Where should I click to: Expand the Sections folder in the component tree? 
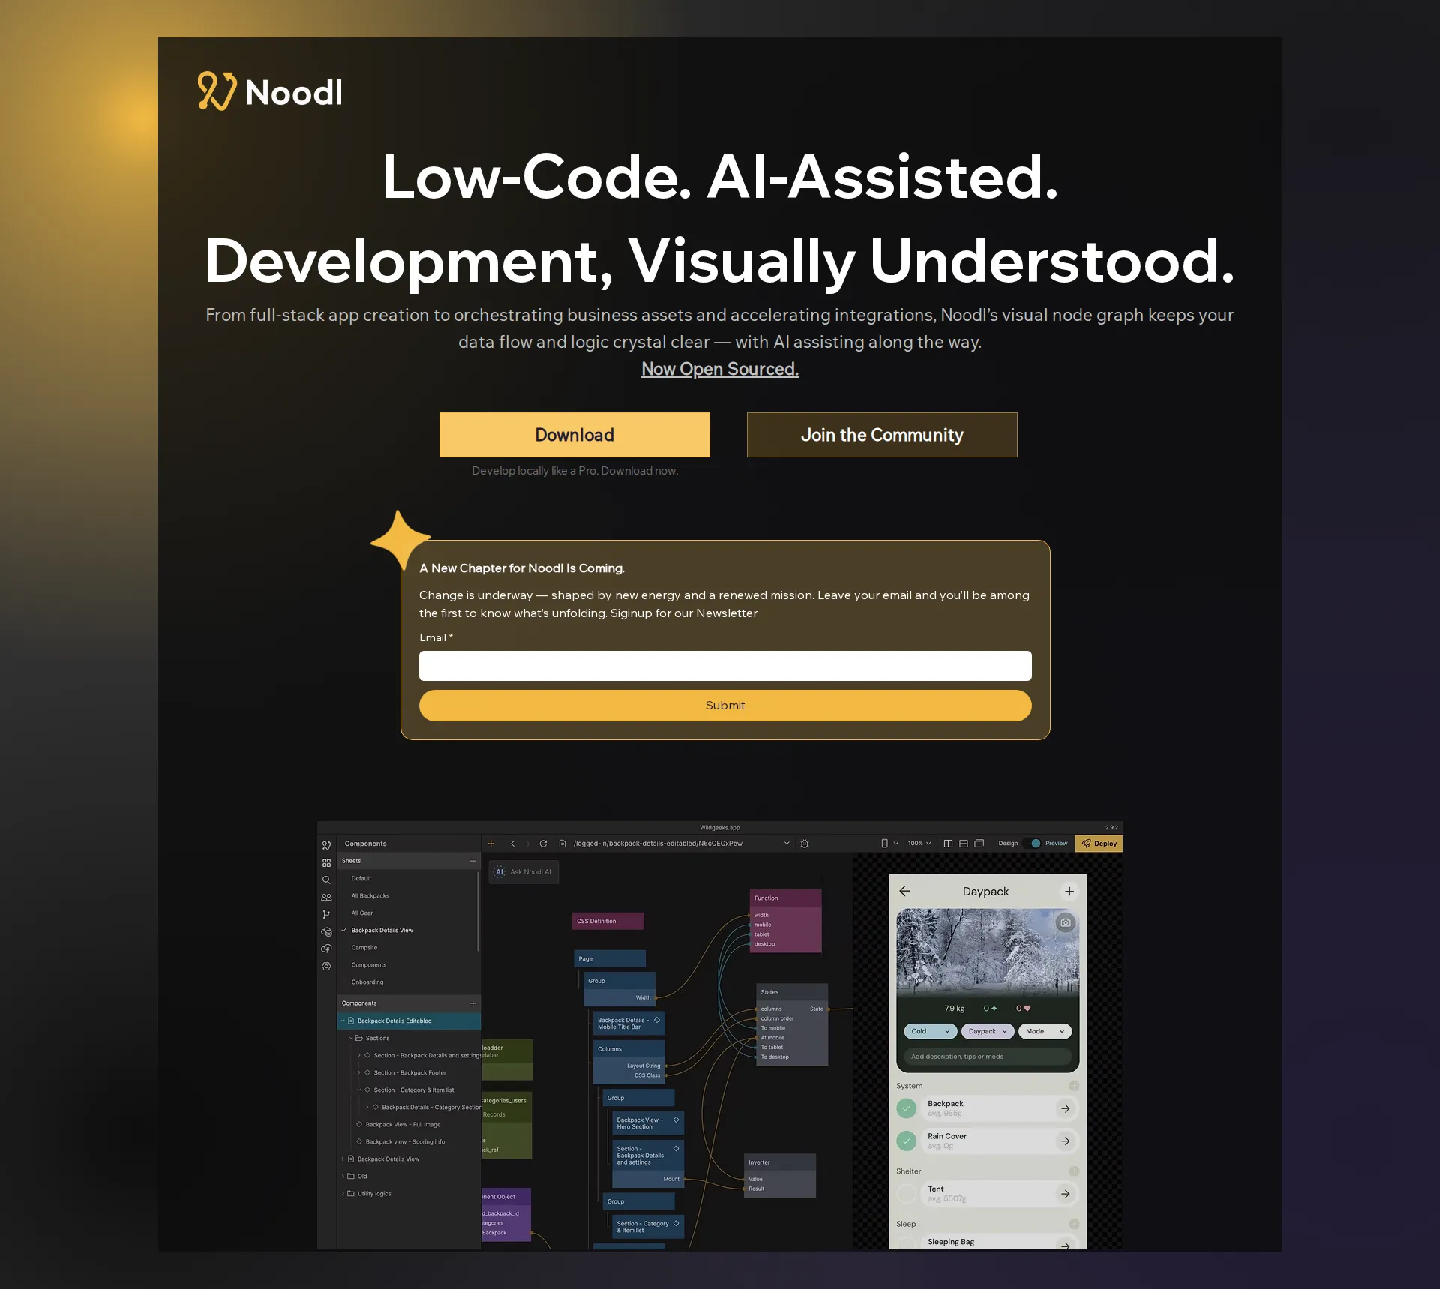coord(351,1038)
